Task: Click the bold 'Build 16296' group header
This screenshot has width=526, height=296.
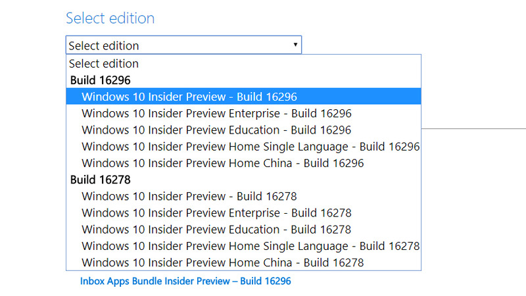Action: click(x=100, y=80)
